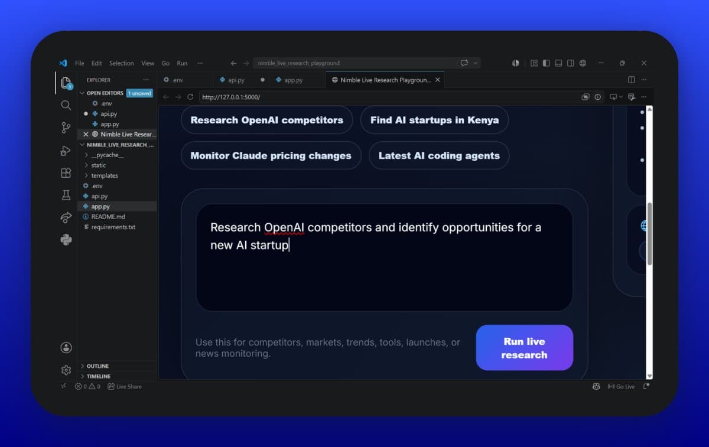
Task: Click the notifications bell icon
Action: click(x=646, y=387)
